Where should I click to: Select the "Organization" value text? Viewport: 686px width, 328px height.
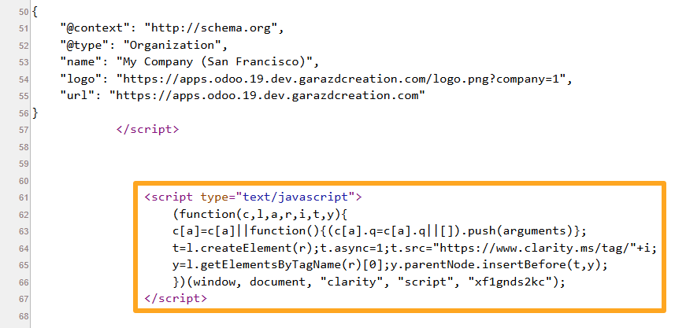pos(172,46)
